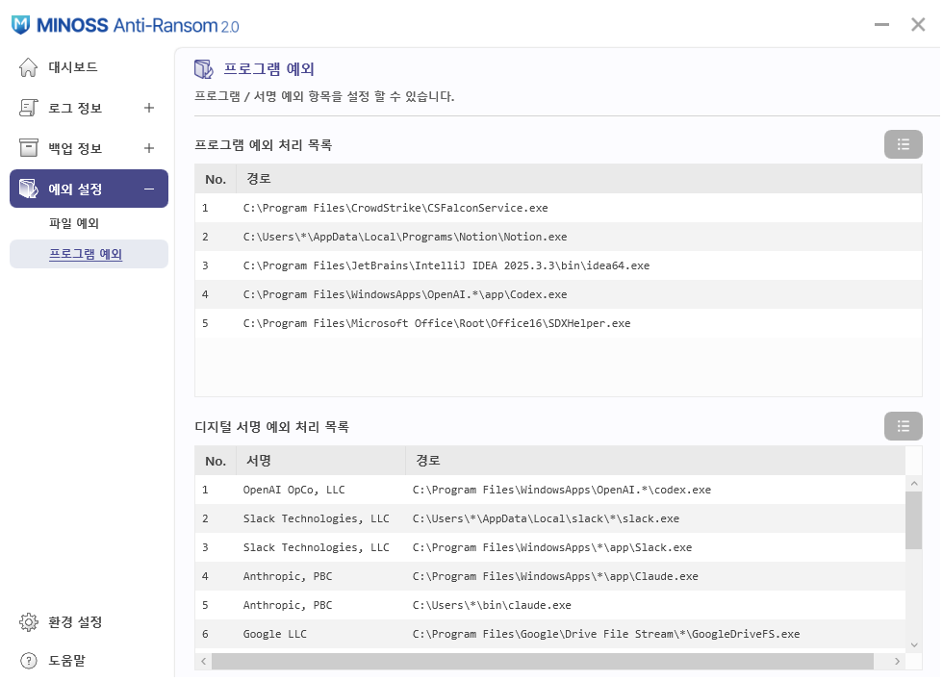Click the horizontal scroll left arrow
Screen dimensions: 943x681
204,663
